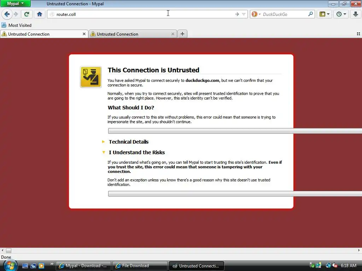Open the DuckDuckGo search engine selector
362x271 pixels.
[256, 14]
